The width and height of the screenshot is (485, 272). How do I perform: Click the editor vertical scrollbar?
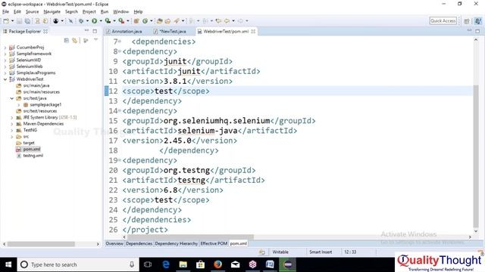point(476,156)
